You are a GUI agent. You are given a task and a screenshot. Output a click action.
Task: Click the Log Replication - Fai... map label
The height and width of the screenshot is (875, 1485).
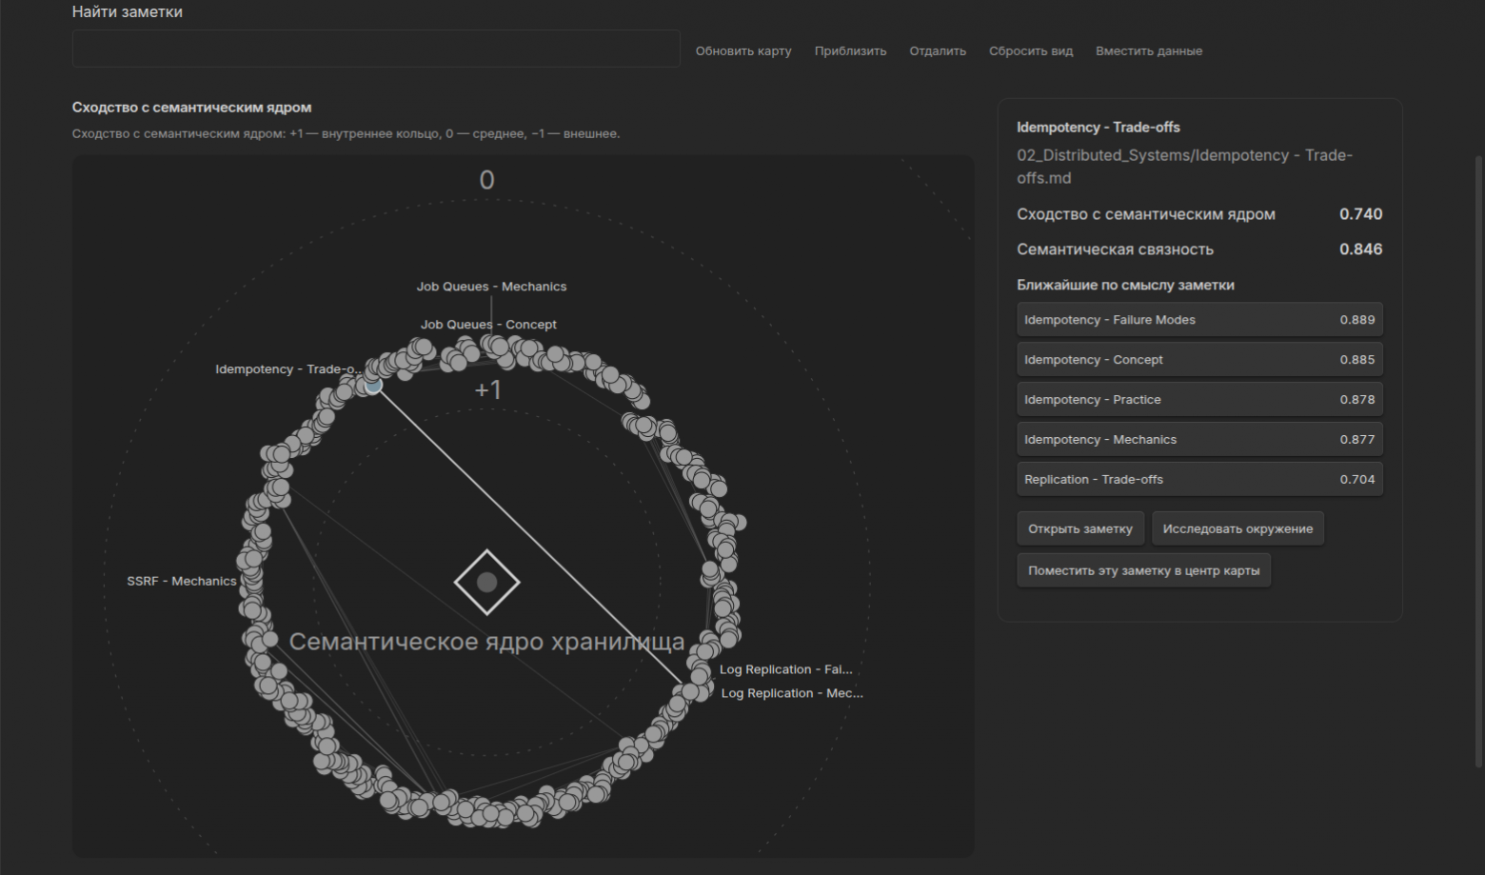(x=785, y=669)
